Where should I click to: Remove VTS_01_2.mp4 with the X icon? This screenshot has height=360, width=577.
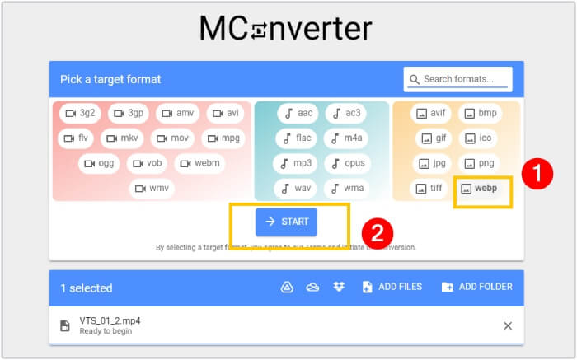508,325
